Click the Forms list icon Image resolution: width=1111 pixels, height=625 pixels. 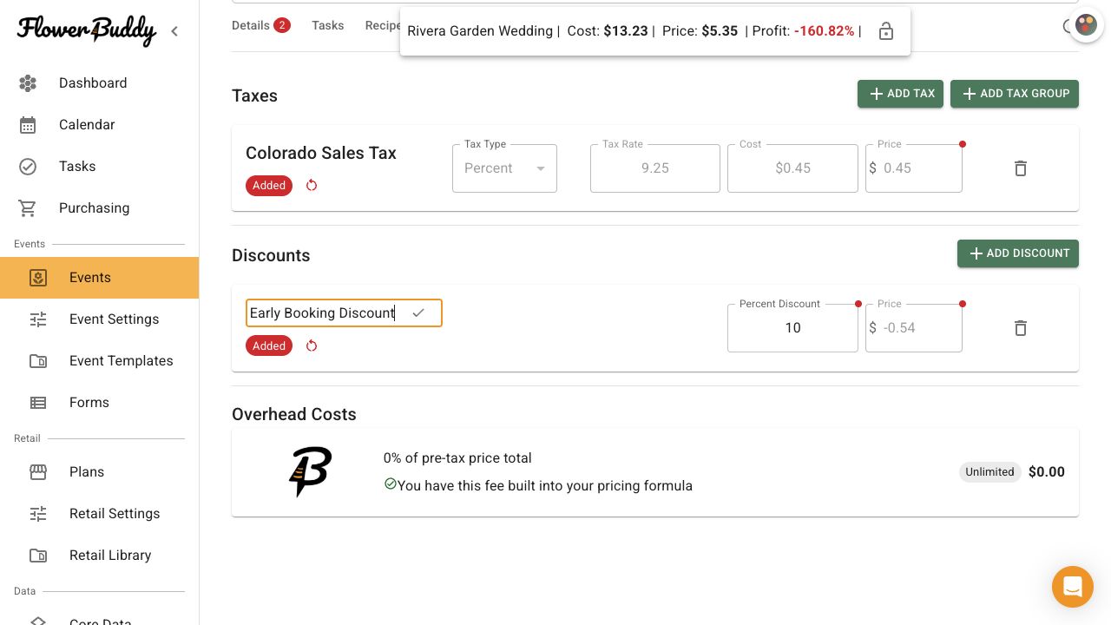(38, 403)
